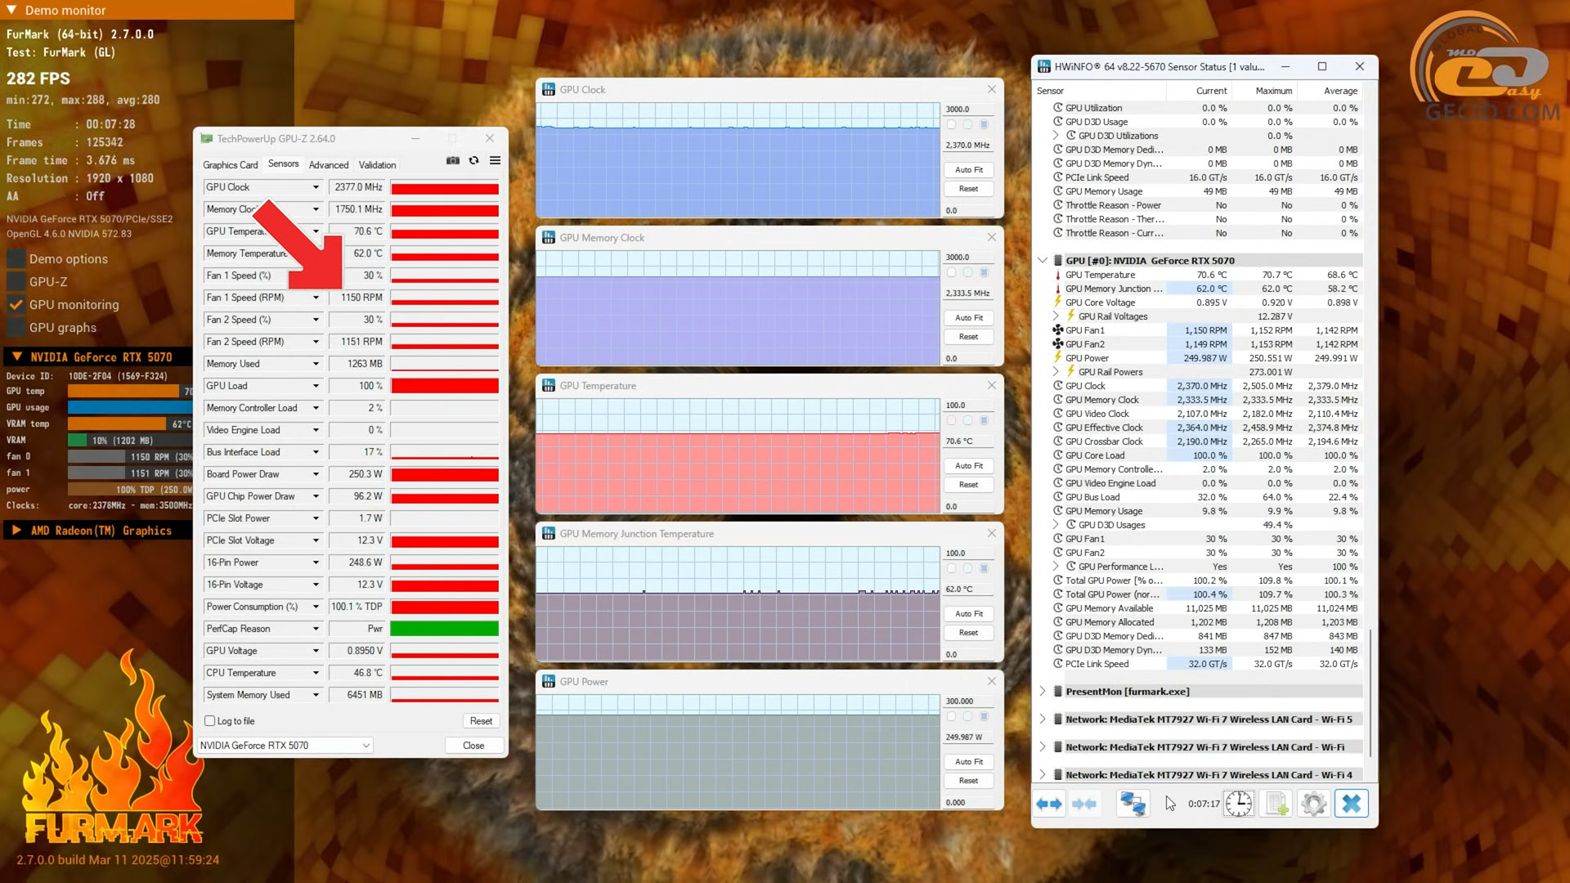Switch to the Graphics Card tab
Viewport: 1570px width, 883px height.
pos(231,165)
